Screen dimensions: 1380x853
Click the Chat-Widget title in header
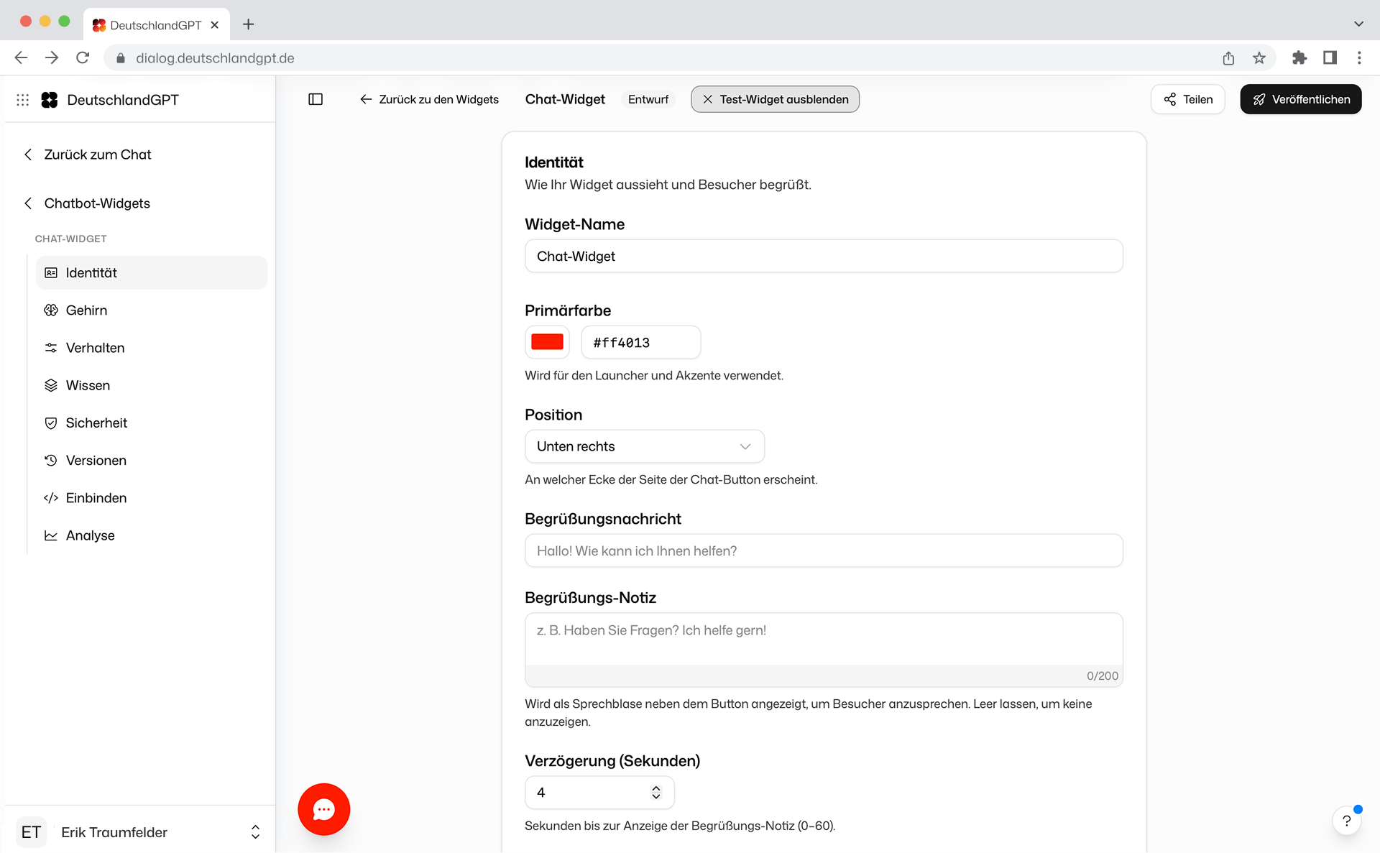565,99
